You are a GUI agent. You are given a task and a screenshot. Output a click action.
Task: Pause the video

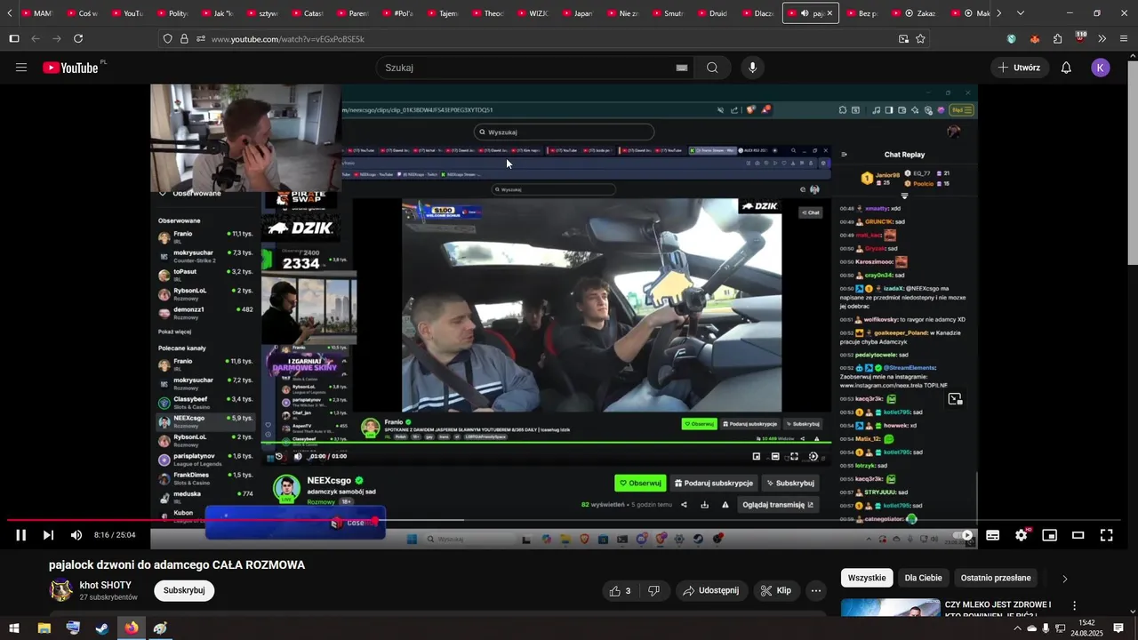click(x=21, y=535)
